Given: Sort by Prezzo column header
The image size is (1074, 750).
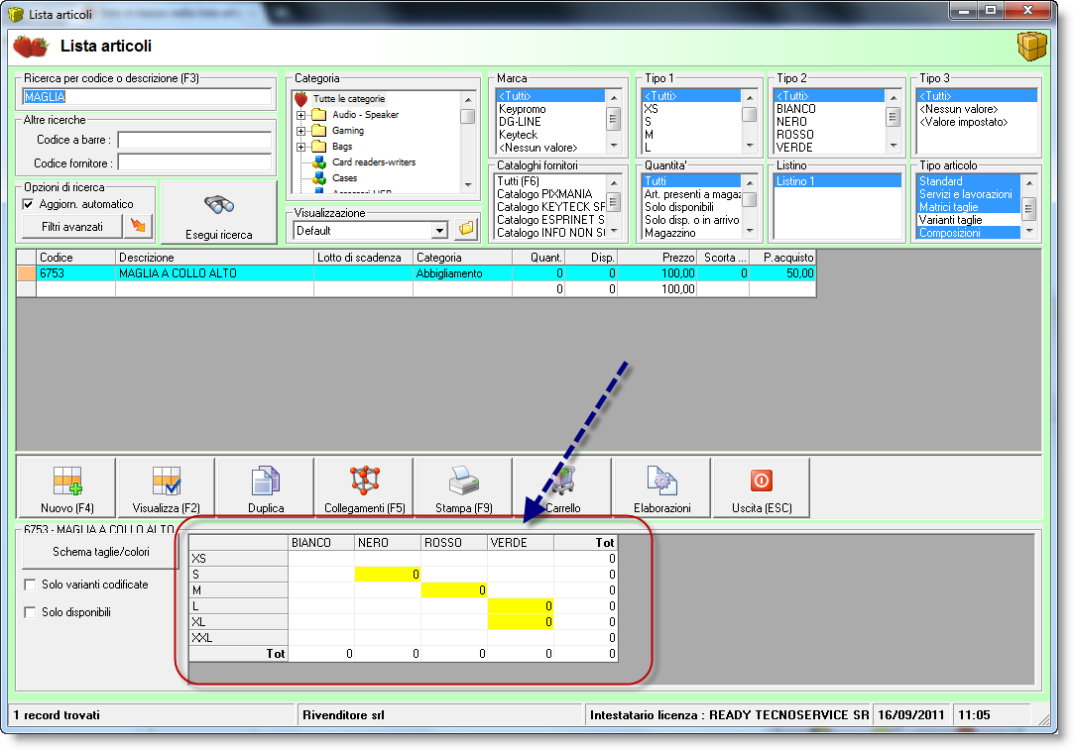Looking at the screenshot, I should tap(657, 258).
